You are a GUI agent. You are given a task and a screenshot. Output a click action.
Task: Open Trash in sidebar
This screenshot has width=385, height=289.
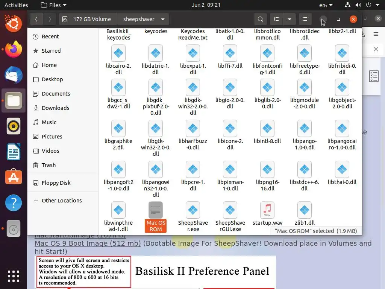point(63,165)
